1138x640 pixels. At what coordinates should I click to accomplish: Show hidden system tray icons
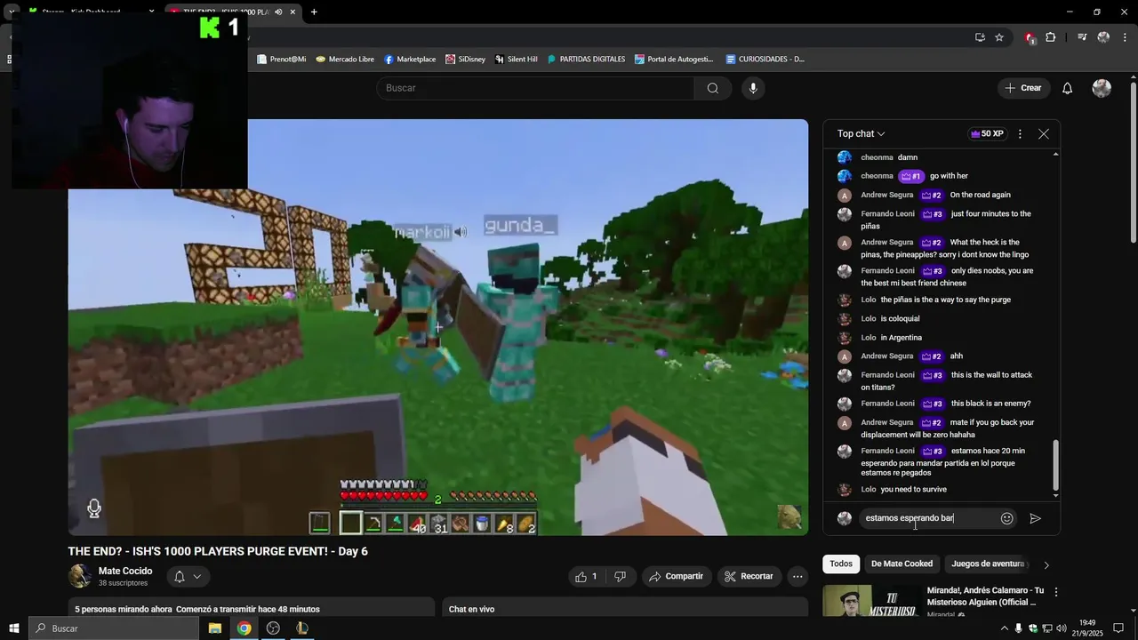(1005, 628)
